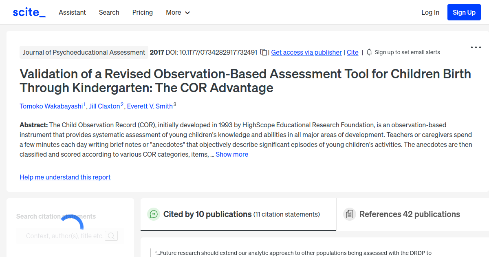Follow the Get access via publisher link
This screenshot has width=489, height=257.
click(306, 52)
